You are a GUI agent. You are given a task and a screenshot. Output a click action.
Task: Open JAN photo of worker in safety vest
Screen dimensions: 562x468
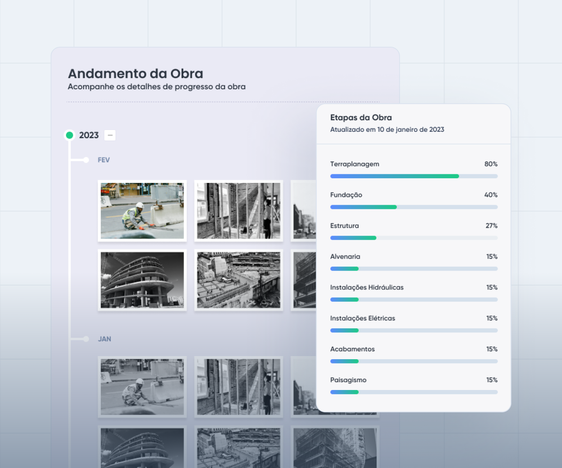(x=142, y=387)
